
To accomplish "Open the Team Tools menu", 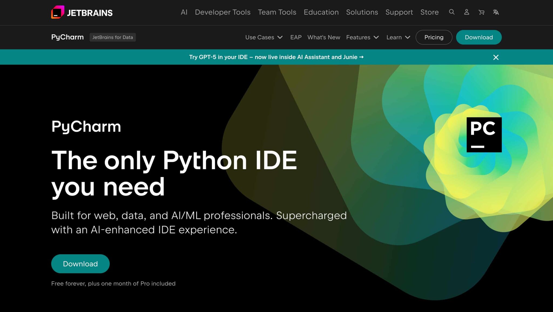I will click(277, 12).
